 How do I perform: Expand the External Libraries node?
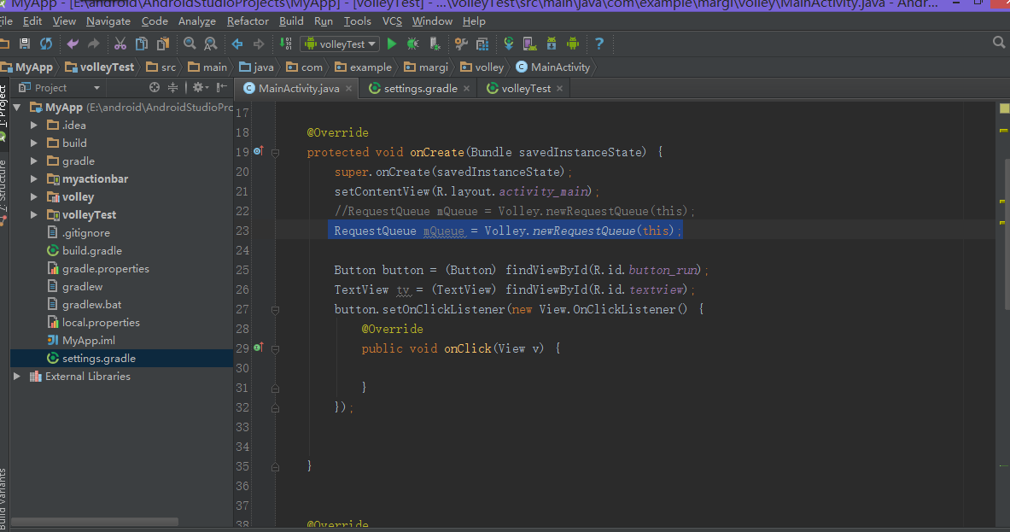pos(17,376)
